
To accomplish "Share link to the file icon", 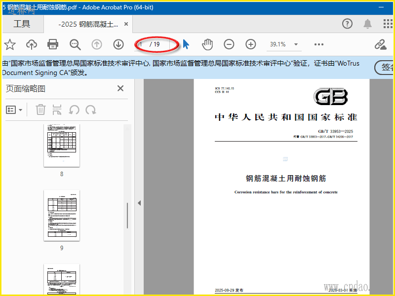I will (380, 44).
